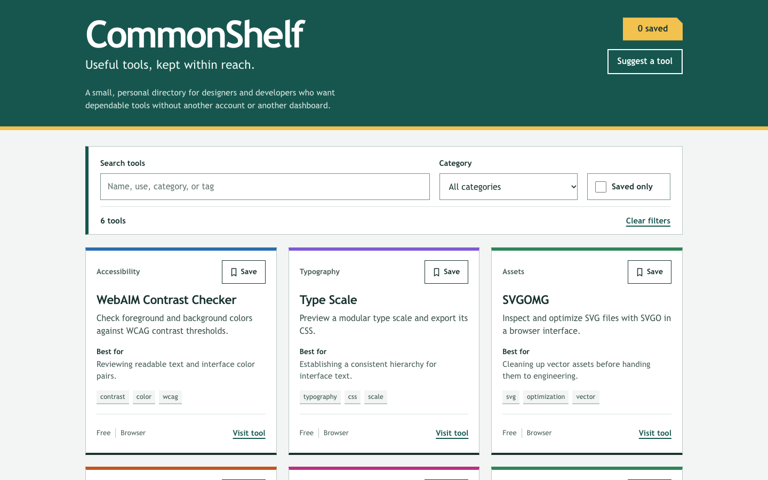The width and height of the screenshot is (768, 480).
Task: Open the 0 saved counter
Action: click(x=653, y=29)
